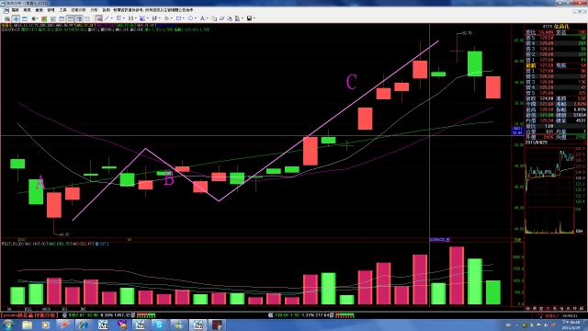588x331 pixels.
Task: Open the first menu in the menu bar
Action: pyautogui.click(x=15, y=10)
